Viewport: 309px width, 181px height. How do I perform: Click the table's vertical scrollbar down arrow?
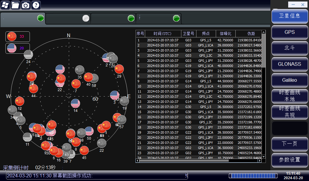[264, 157]
